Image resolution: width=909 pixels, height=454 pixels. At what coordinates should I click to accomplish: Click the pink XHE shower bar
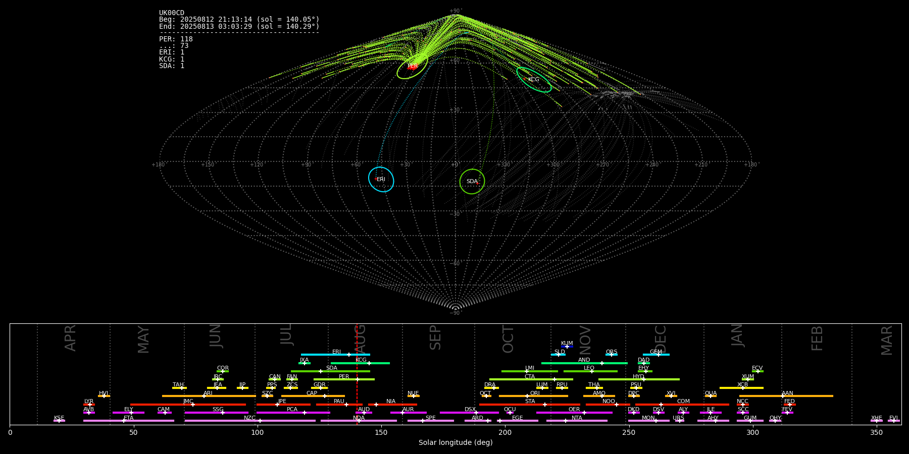tap(877, 421)
